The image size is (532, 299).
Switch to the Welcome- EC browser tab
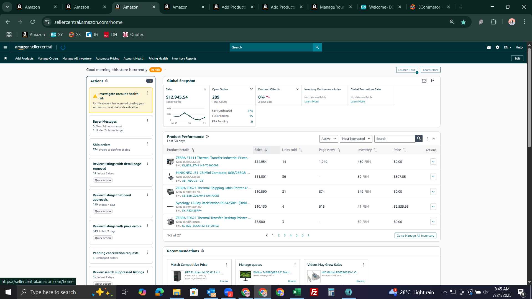[x=381, y=7]
